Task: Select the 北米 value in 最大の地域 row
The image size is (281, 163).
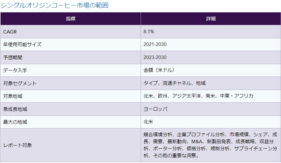Action: click(148, 122)
